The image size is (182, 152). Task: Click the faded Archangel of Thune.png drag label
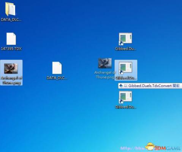(x=105, y=75)
